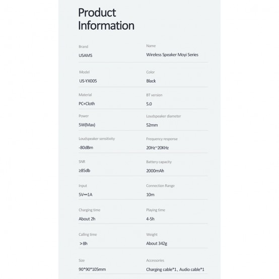The height and width of the screenshot is (279, 279).
Task: Select the PC+Cloth material text
Action: click(x=87, y=104)
